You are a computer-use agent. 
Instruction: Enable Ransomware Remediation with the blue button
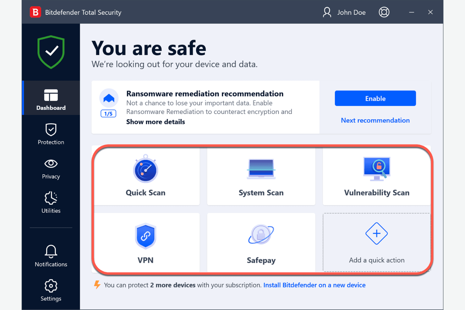tap(375, 98)
